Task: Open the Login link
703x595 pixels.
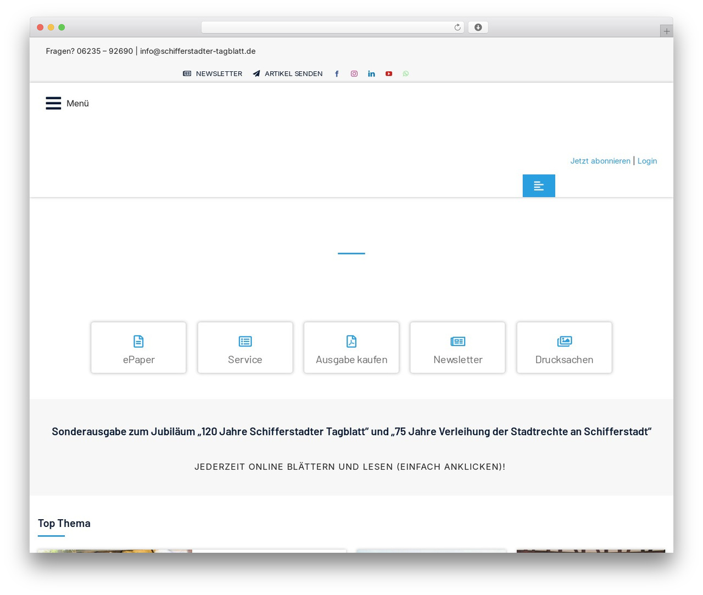Action: (647, 161)
